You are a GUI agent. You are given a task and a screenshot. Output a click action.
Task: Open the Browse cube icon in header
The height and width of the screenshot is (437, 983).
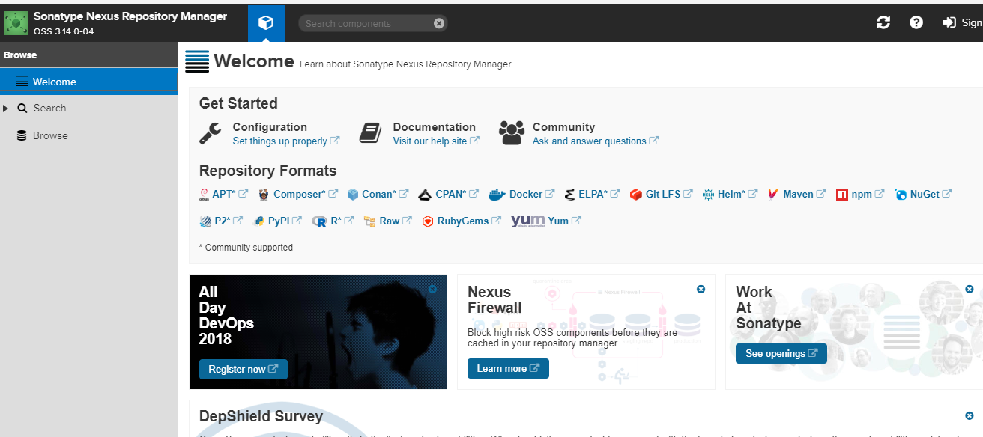point(266,23)
